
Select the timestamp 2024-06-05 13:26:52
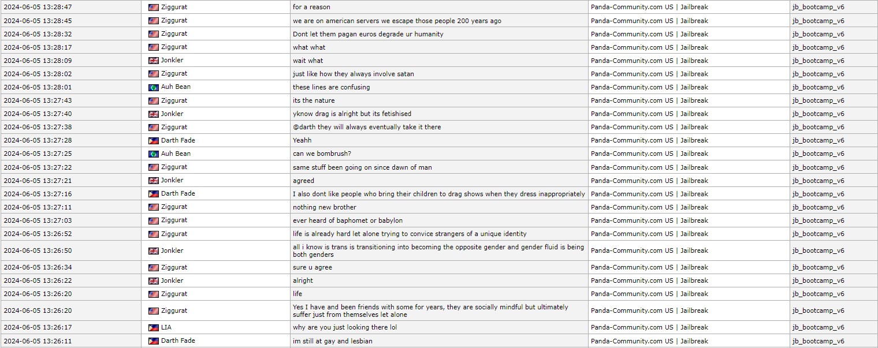point(38,234)
